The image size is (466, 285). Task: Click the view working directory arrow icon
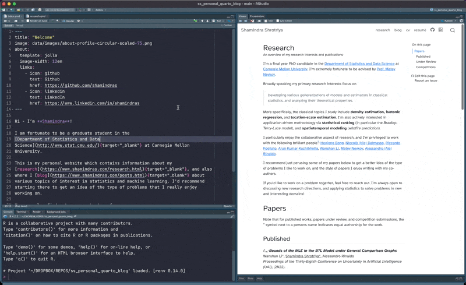coord(75,216)
